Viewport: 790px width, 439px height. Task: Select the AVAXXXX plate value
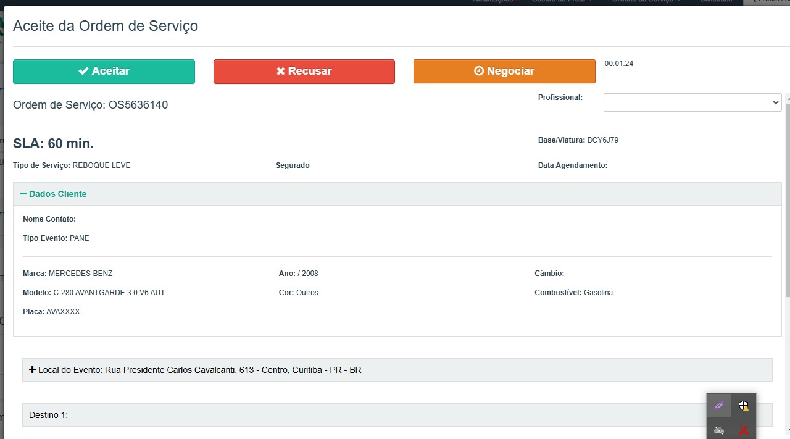63,312
